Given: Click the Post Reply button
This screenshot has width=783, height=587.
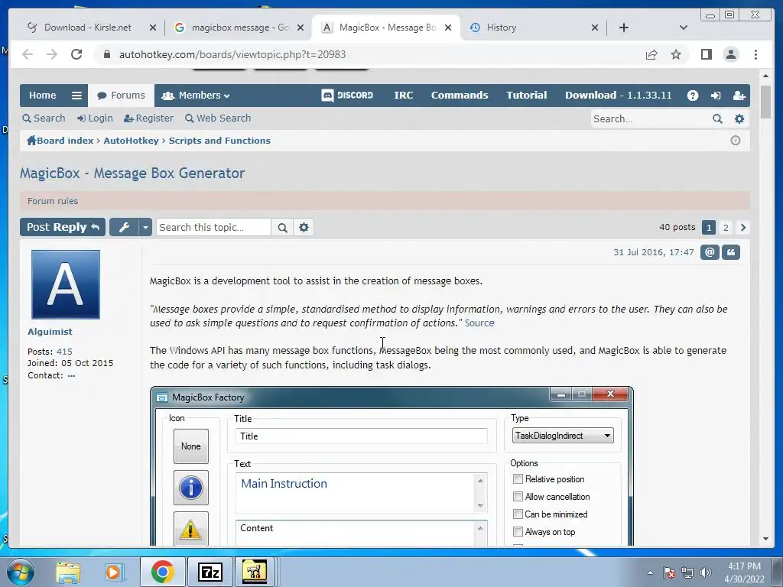Looking at the screenshot, I should click(x=63, y=228).
